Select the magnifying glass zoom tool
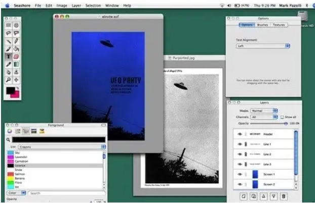Screen dimensions: 315x203 point(9,80)
